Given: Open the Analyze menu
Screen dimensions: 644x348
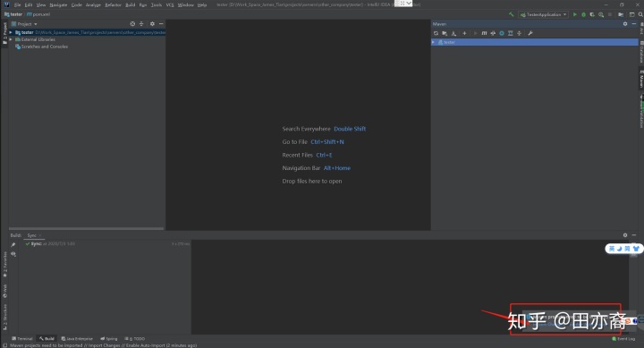Looking at the screenshot, I should point(93,5).
